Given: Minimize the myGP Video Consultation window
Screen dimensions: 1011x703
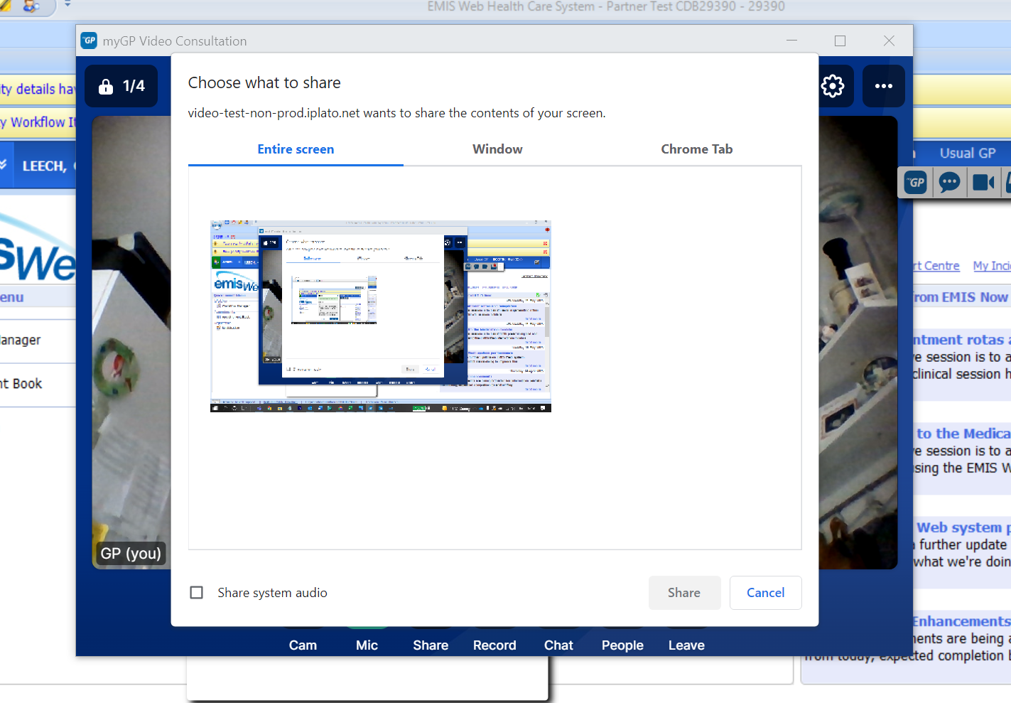Looking at the screenshot, I should tap(791, 41).
